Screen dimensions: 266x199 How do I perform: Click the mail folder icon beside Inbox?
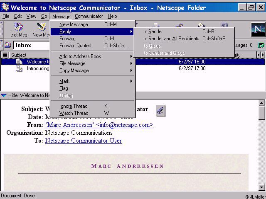[x=7, y=45]
